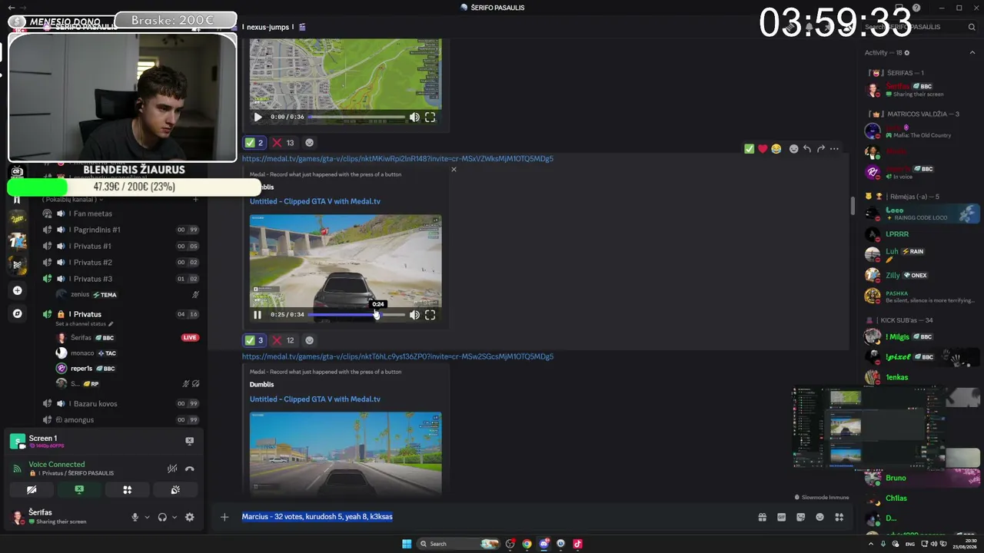Click the seek bar of the playing video
The height and width of the screenshot is (553, 984).
click(x=356, y=314)
